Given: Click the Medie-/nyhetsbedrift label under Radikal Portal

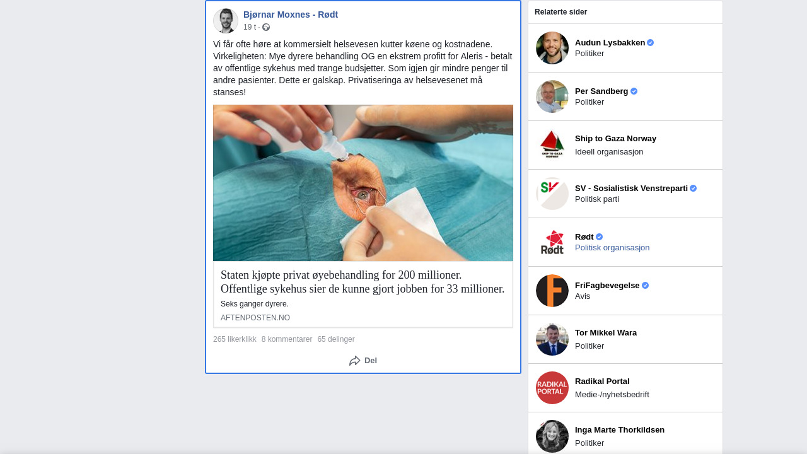Looking at the screenshot, I should (x=612, y=395).
